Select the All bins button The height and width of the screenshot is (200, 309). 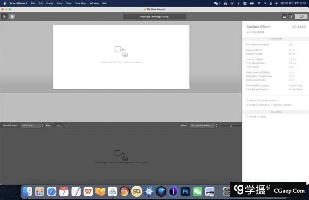(x=58, y=126)
